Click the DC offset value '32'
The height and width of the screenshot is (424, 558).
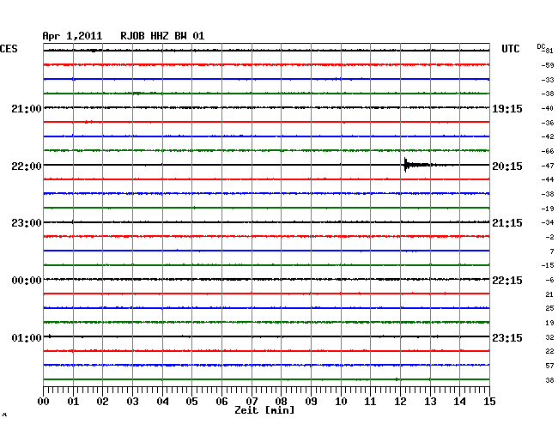(x=549, y=337)
